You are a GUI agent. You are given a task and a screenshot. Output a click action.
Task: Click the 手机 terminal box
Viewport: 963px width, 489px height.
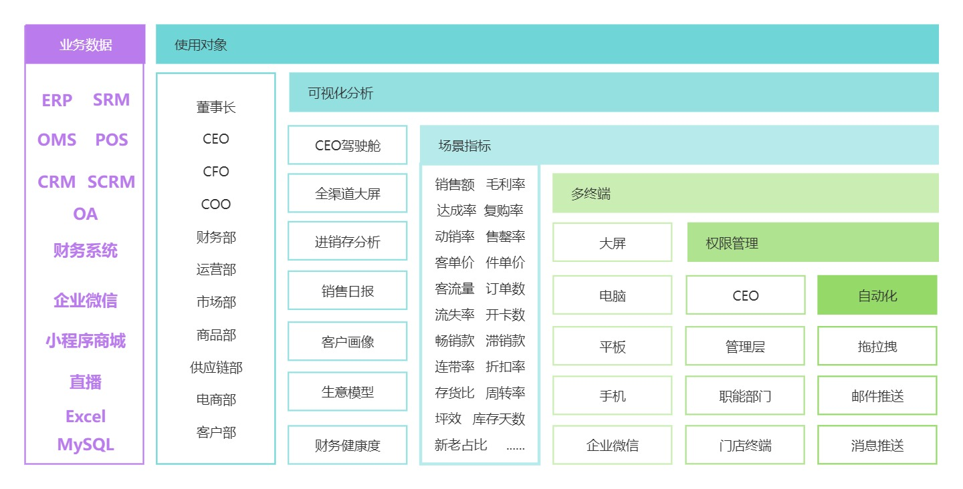click(x=613, y=395)
